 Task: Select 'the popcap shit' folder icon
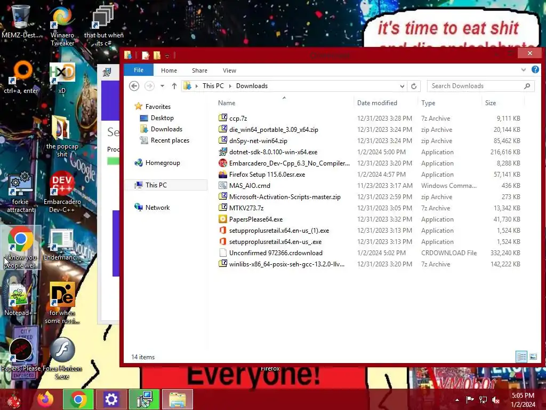coord(62,137)
